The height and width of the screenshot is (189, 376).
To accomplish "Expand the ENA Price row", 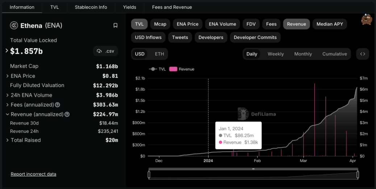I will [x=8, y=76].
